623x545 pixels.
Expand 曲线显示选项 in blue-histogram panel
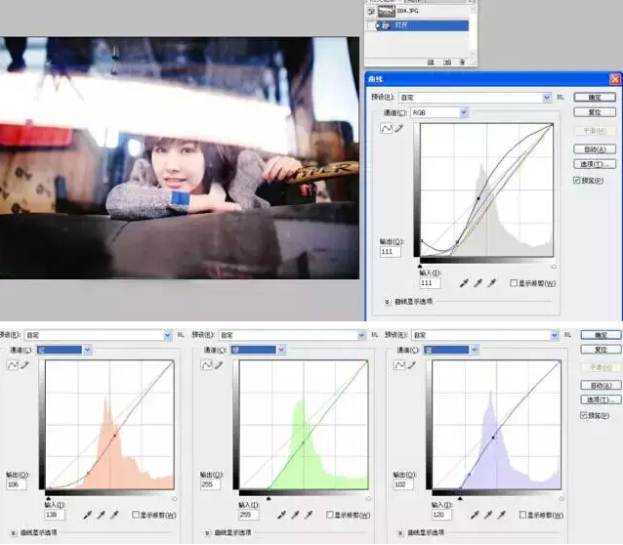pyautogui.click(x=400, y=532)
